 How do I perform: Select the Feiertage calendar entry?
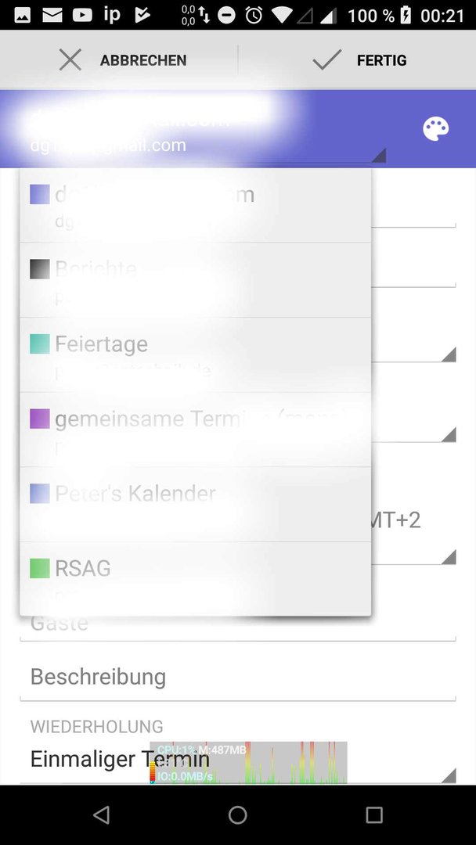coord(195,354)
